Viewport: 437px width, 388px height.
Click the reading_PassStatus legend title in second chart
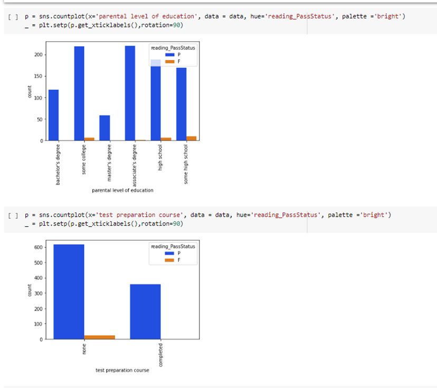coord(173,246)
